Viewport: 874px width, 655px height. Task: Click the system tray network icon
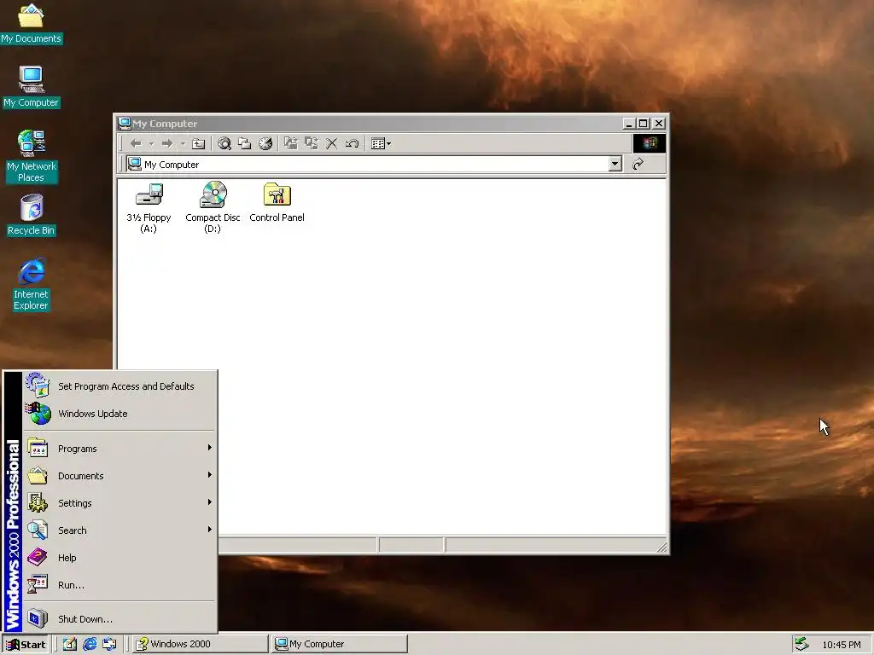[801, 644]
